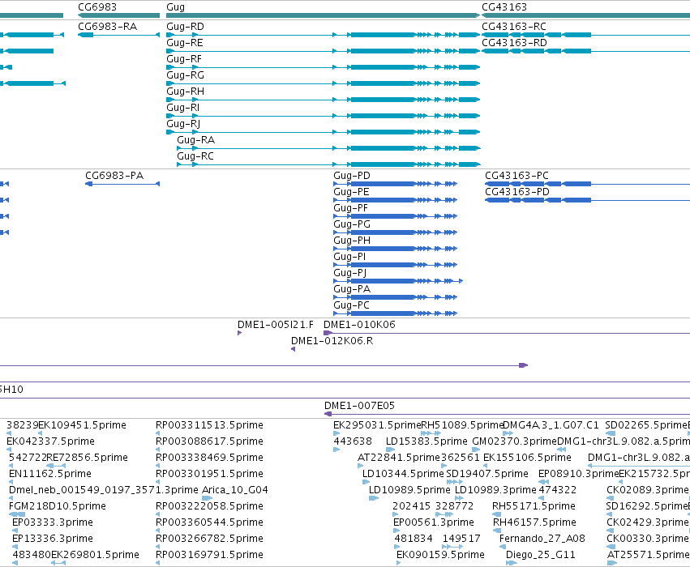Select EST LD10344.5prime
This screenshot has height=567, width=690.
click(403, 474)
